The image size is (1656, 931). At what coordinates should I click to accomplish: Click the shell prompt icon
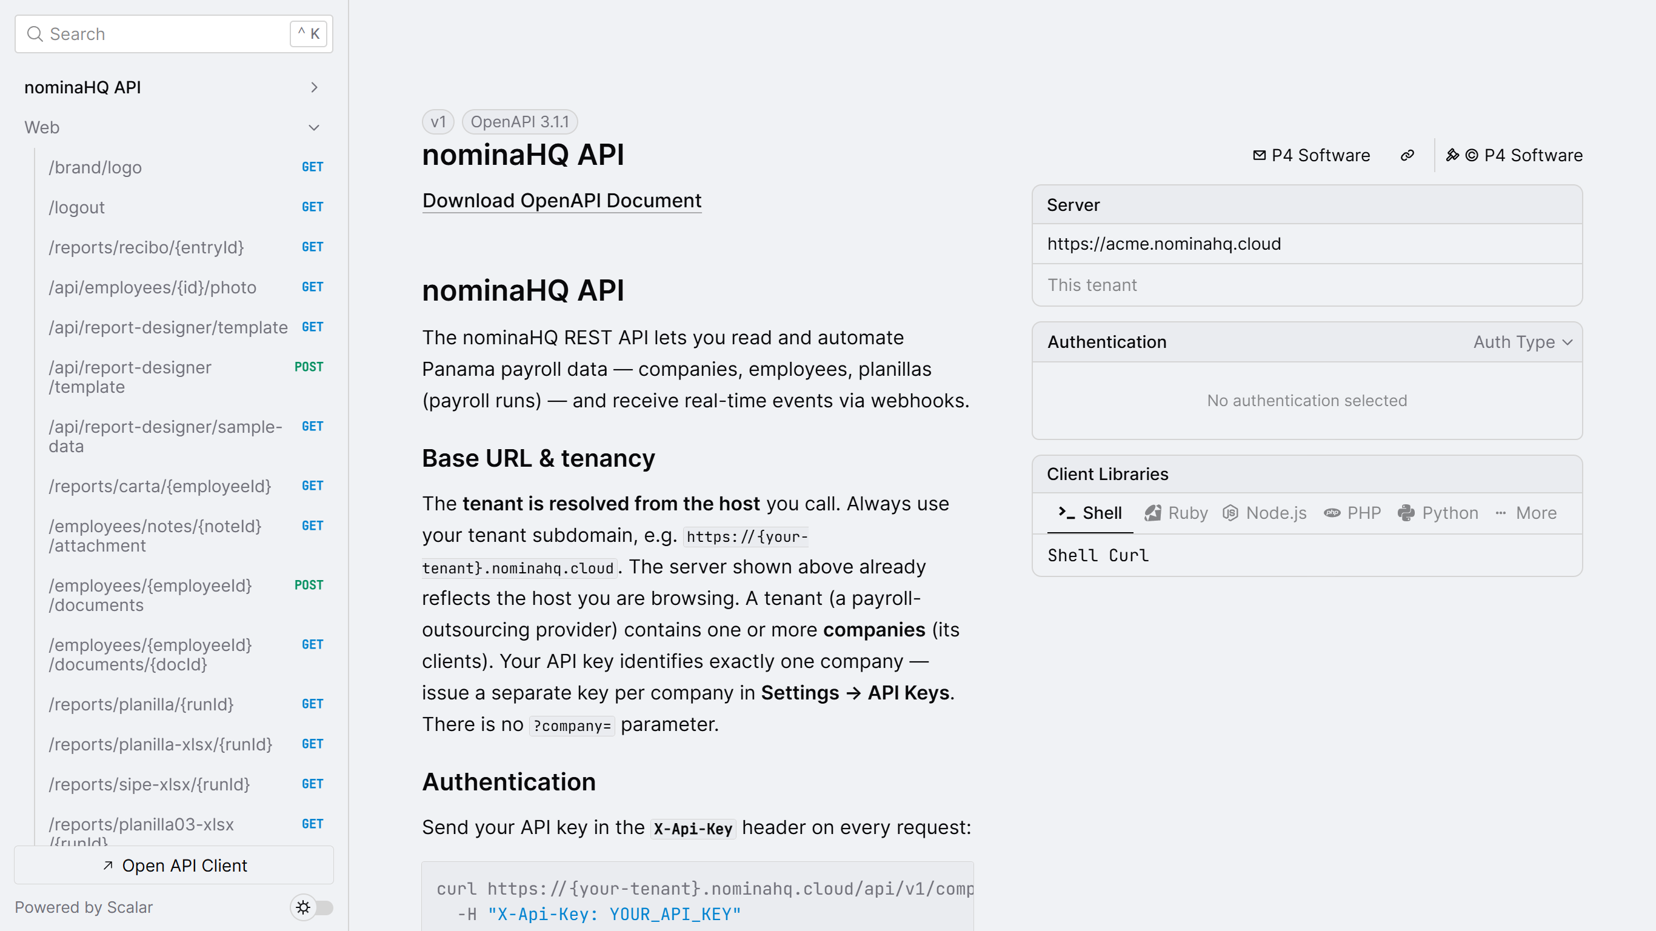1066,512
